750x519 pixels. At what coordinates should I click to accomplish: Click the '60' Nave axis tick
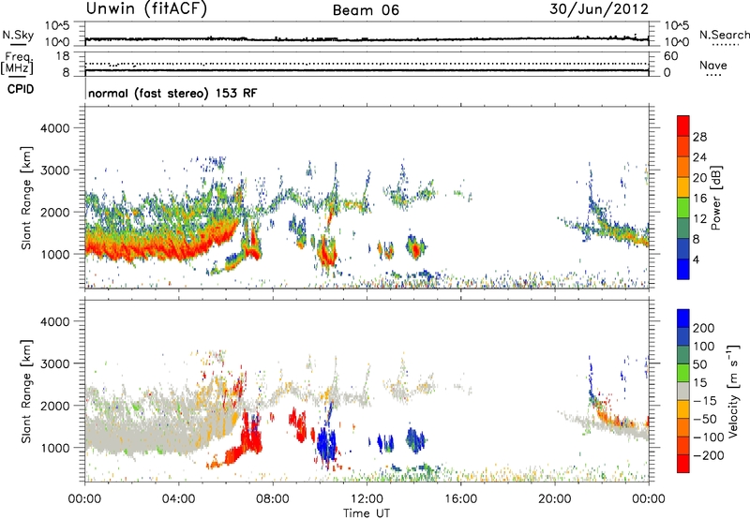pyautogui.click(x=670, y=56)
